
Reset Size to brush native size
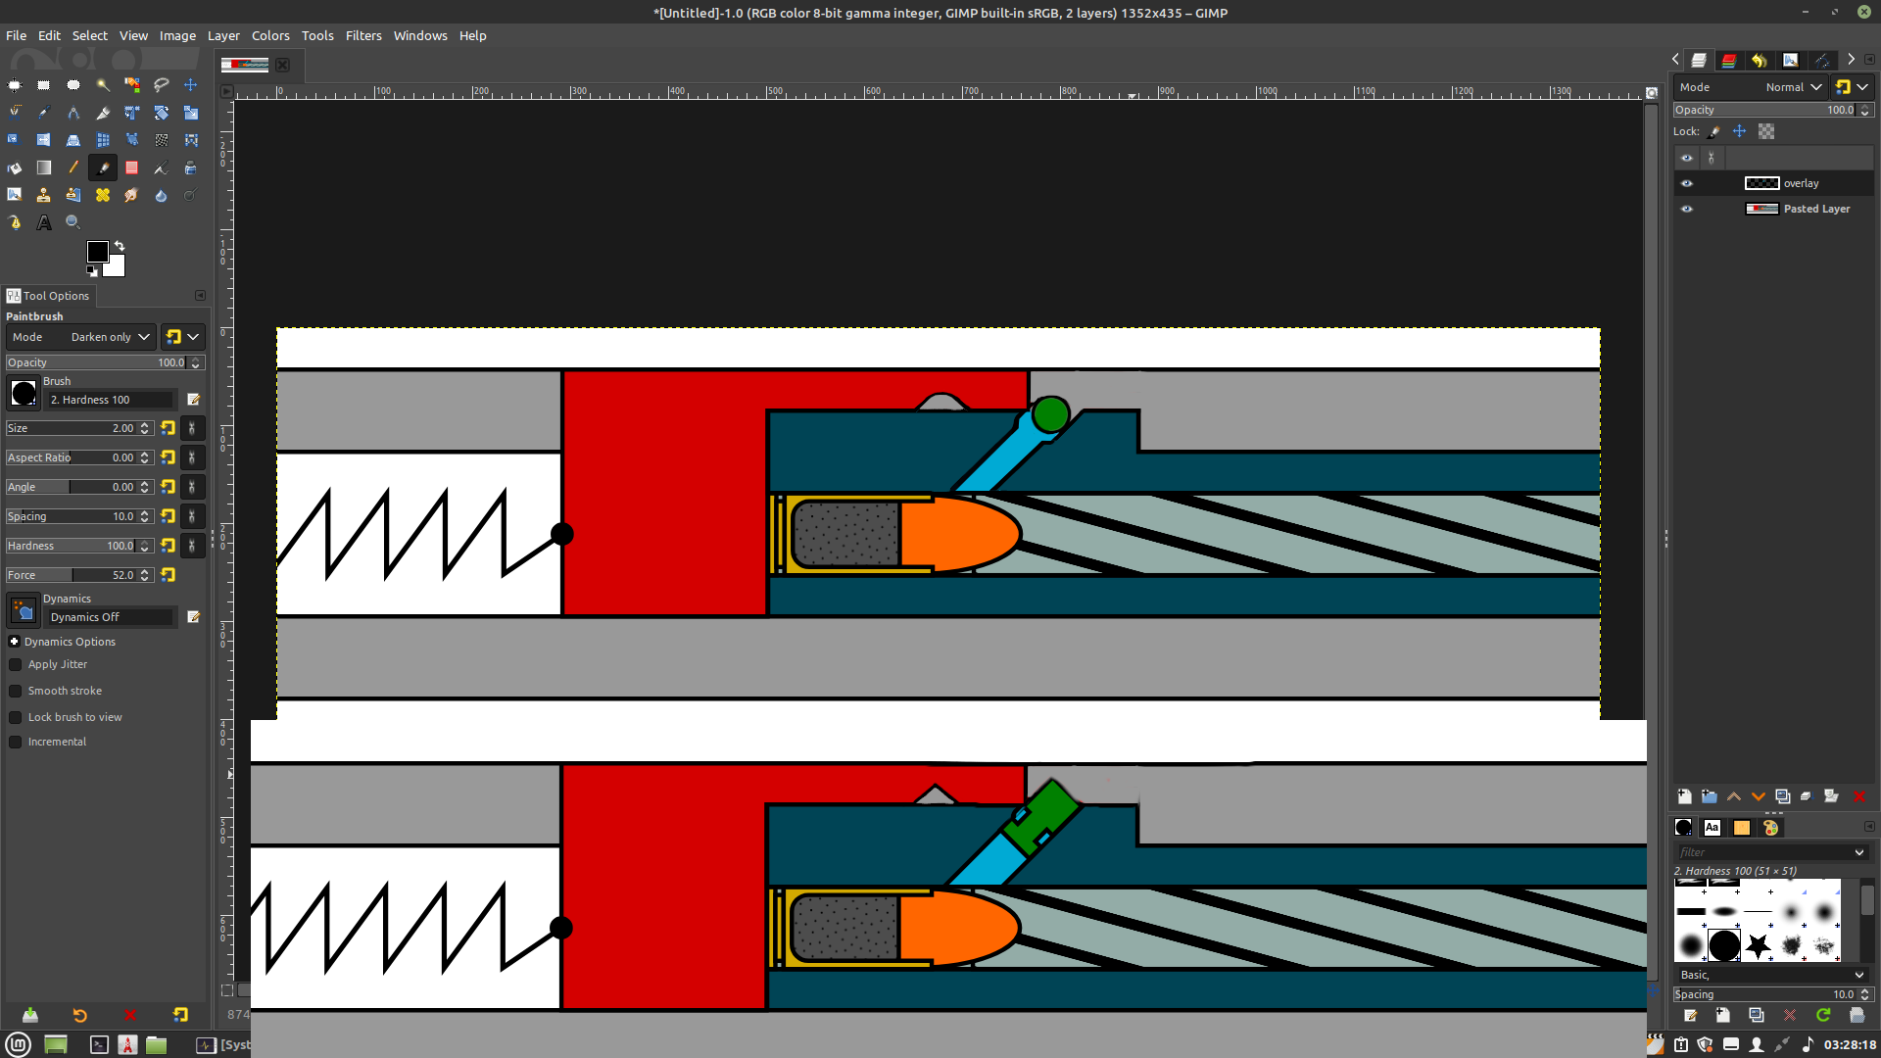click(x=169, y=428)
